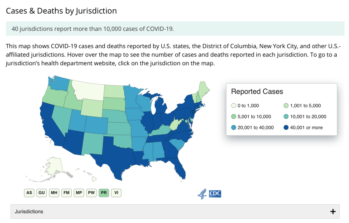
Task: Click the HHS eagle logo icon
Action: point(202,194)
